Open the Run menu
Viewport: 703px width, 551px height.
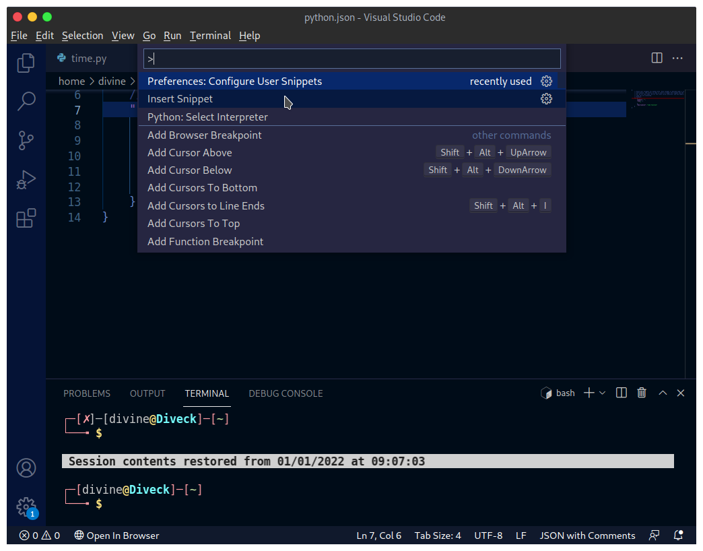pyautogui.click(x=172, y=36)
